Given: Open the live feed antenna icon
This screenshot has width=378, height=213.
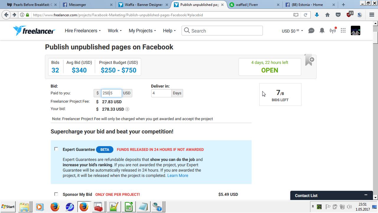Looking at the screenshot, I should click(333, 30).
